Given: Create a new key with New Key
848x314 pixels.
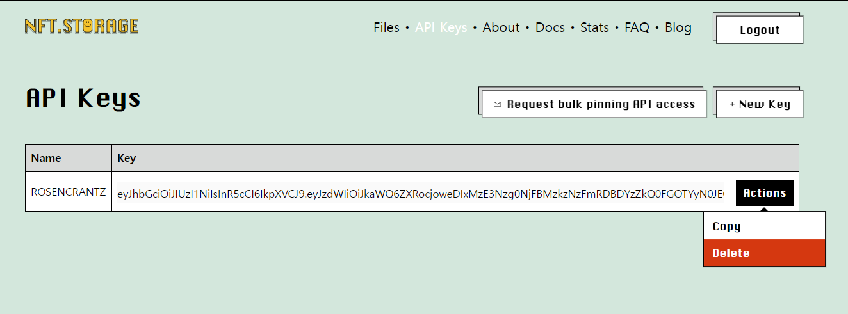Looking at the screenshot, I should (760, 104).
